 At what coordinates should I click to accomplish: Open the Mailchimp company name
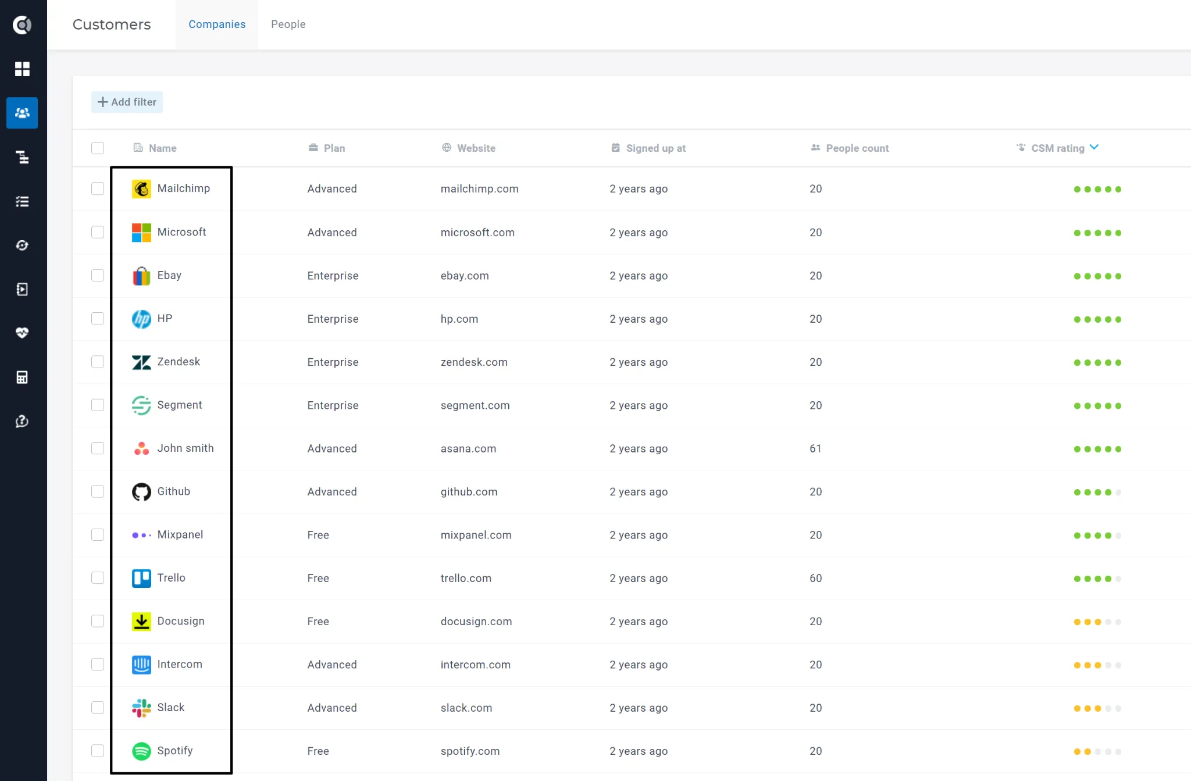click(184, 188)
